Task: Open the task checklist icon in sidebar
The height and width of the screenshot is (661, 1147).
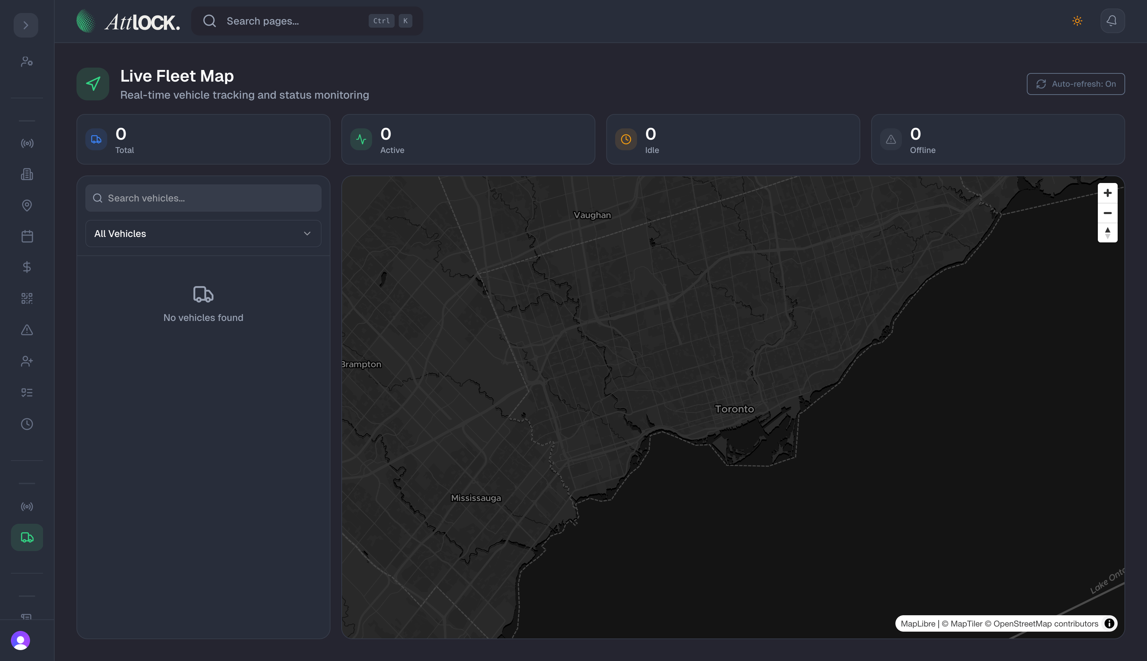Action: tap(26, 392)
